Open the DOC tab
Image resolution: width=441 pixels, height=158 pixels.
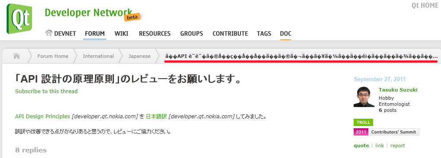[x=285, y=34]
